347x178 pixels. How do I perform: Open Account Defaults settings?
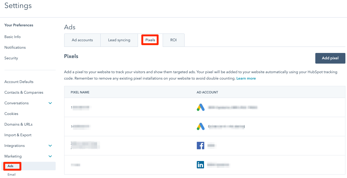(x=19, y=82)
